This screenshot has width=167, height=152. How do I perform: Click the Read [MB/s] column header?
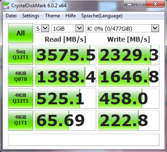pos(66,40)
